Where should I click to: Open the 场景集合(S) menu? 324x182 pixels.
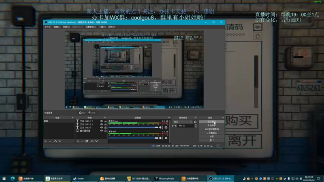click(x=91, y=27)
